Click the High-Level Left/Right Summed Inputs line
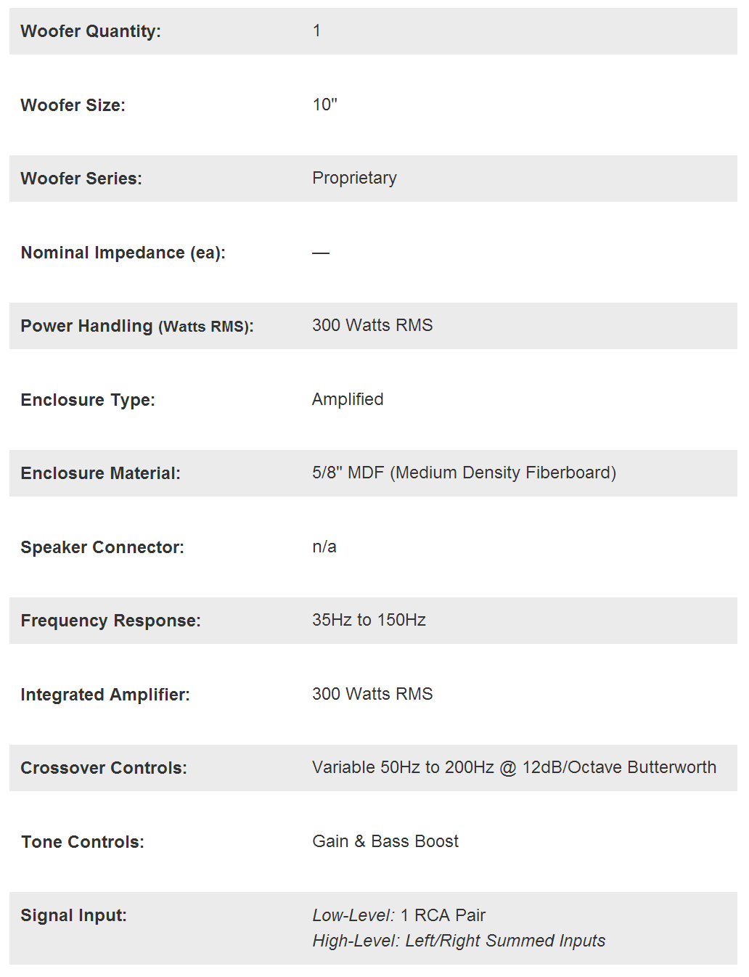The image size is (749, 977). tap(459, 941)
